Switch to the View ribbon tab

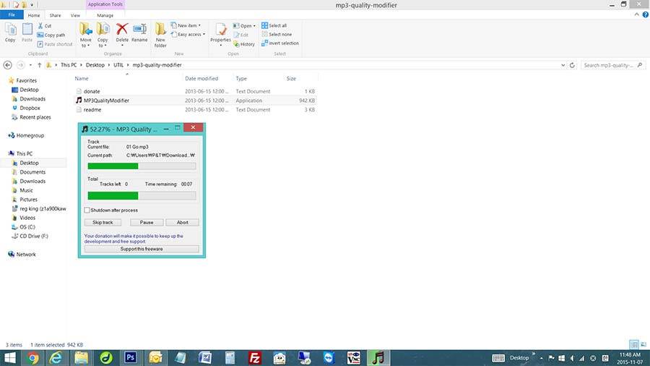click(75, 15)
